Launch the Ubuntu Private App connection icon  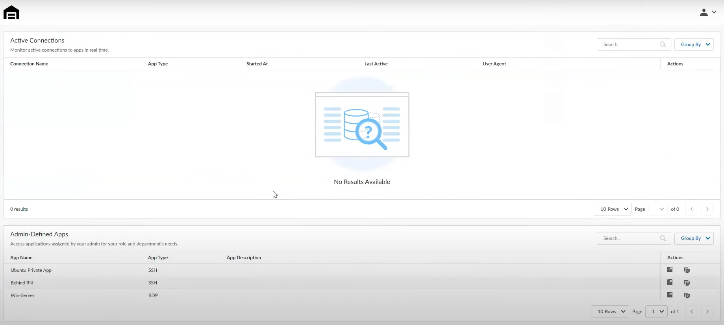669,270
